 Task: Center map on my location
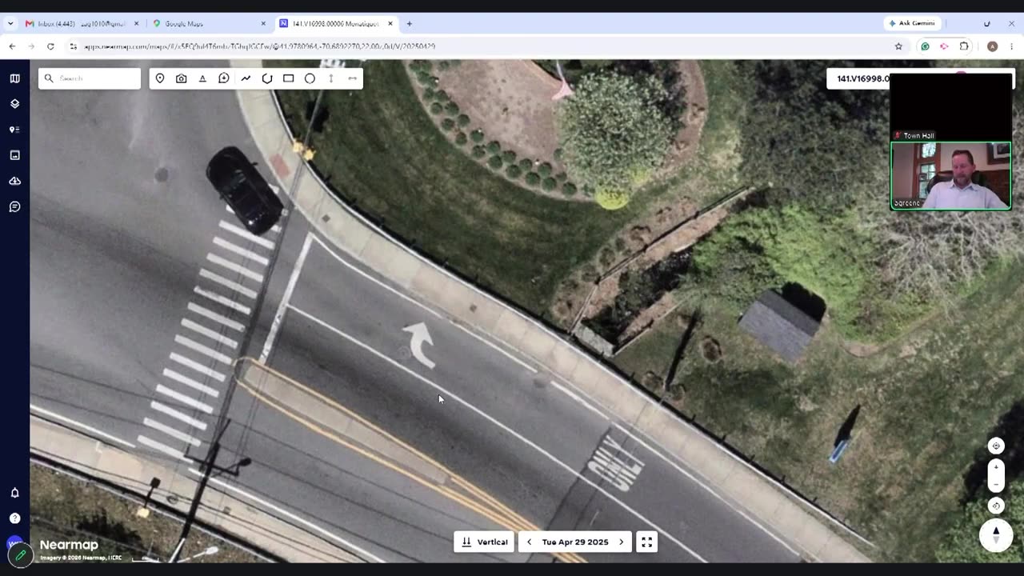click(x=996, y=446)
